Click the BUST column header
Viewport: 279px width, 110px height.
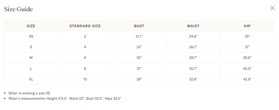point(139,26)
